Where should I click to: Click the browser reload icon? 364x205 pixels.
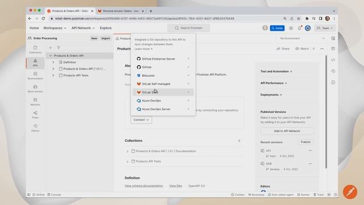pyautogui.click(x=43, y=18)
